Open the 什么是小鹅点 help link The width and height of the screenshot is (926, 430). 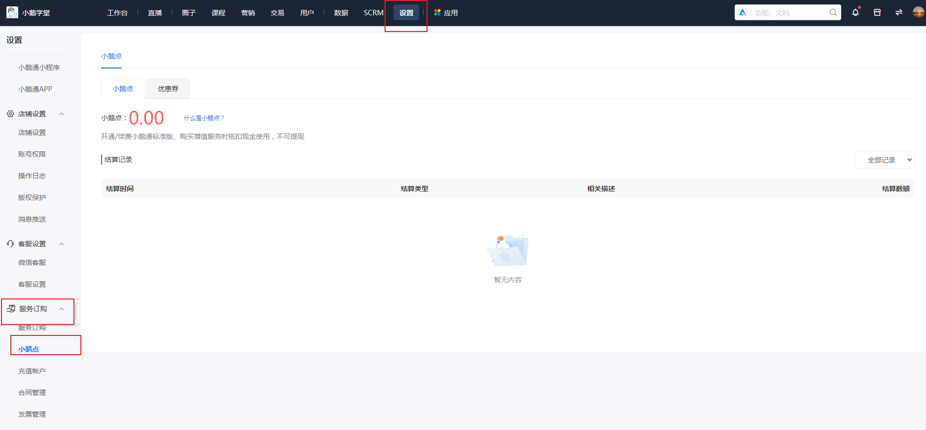tap(204, 118)
